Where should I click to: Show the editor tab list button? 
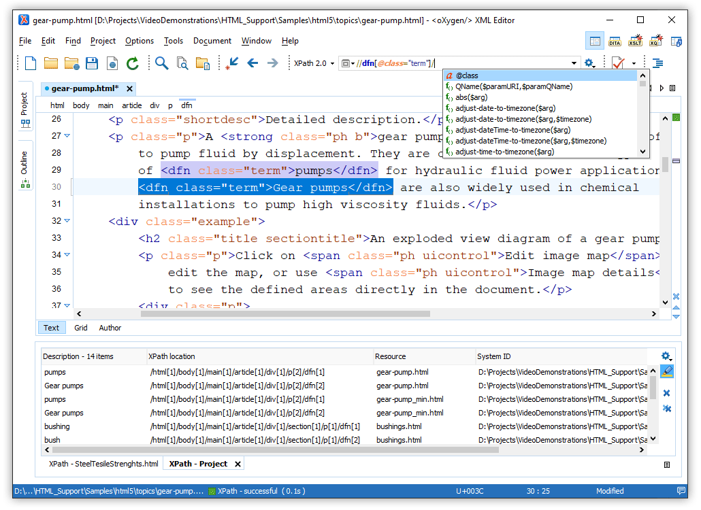point(672,88)
